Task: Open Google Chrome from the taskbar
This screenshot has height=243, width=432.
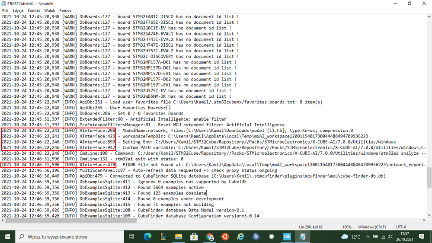Action: click(x=210, y=237)
